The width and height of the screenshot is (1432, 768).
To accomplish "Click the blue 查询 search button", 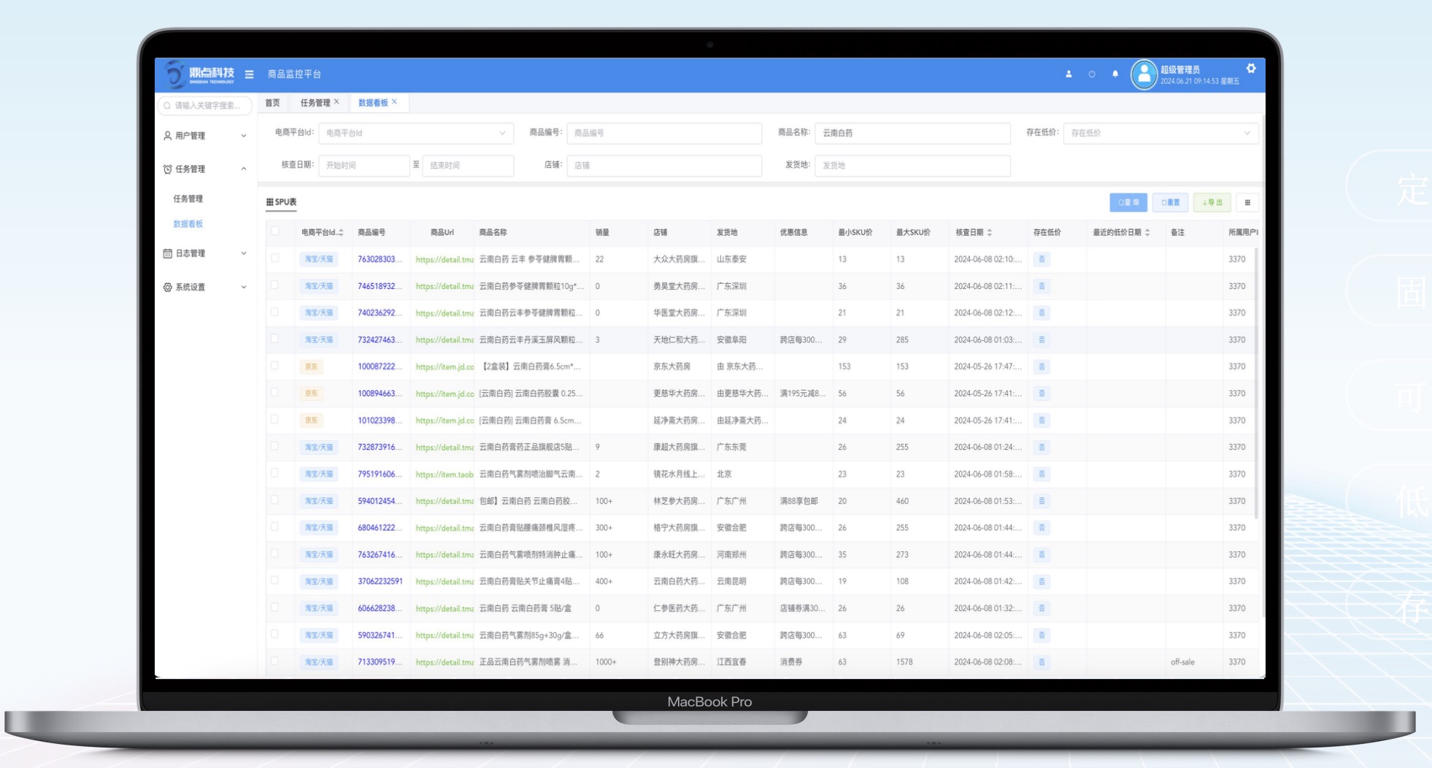I will click(x=1128, y=202).
